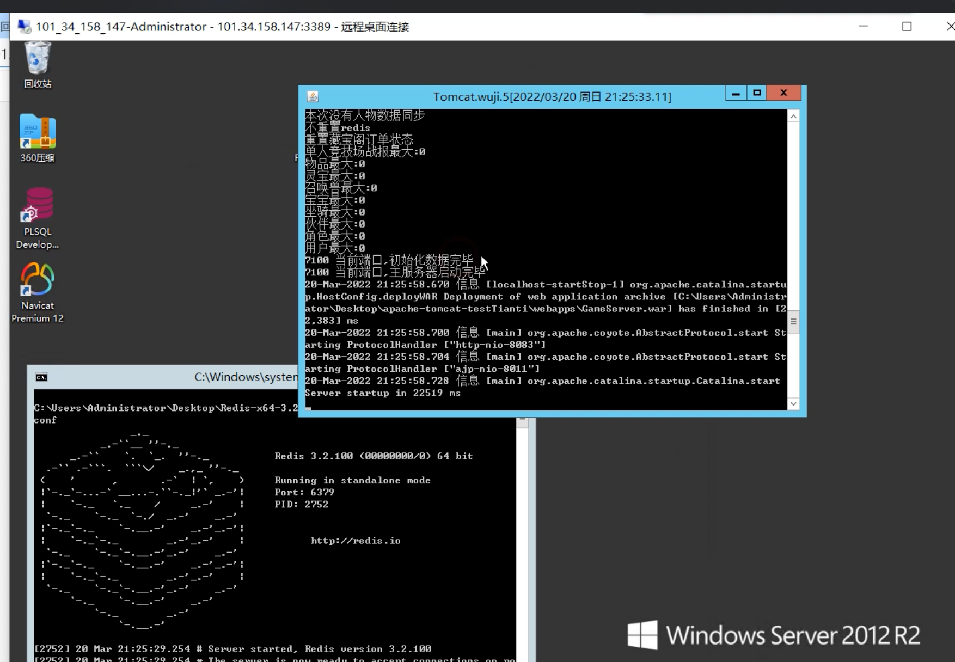Click the 'Server startup in 22519 ms' line
Screen dimensions: 955x662
(x=383, y=393)
